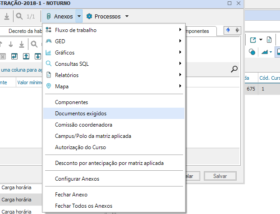Choose Comissão coordenadora menu entry
The height and width of the screenshot is (214, 280).
[83, 125]
